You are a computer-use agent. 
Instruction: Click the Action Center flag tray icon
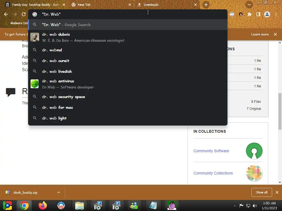[241, 206]
